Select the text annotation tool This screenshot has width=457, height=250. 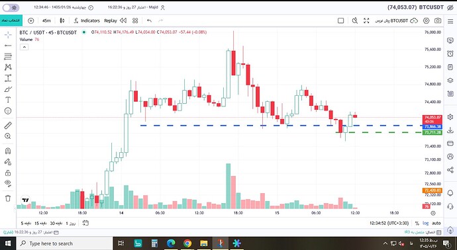(8, 100)
